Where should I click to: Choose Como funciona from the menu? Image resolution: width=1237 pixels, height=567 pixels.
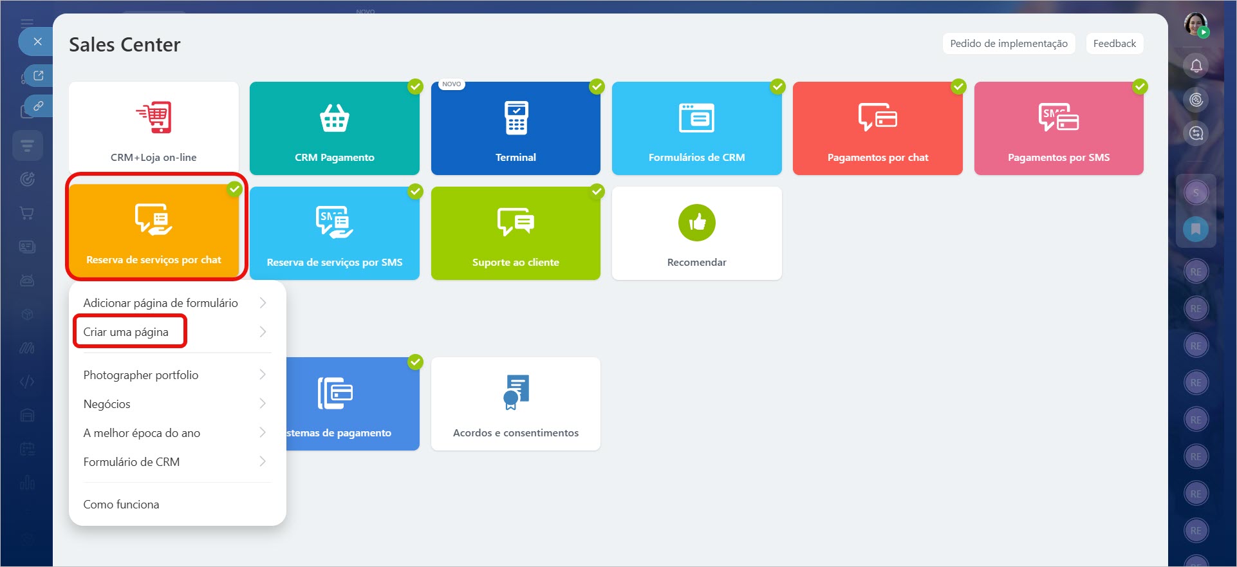(x=121, y=505)
